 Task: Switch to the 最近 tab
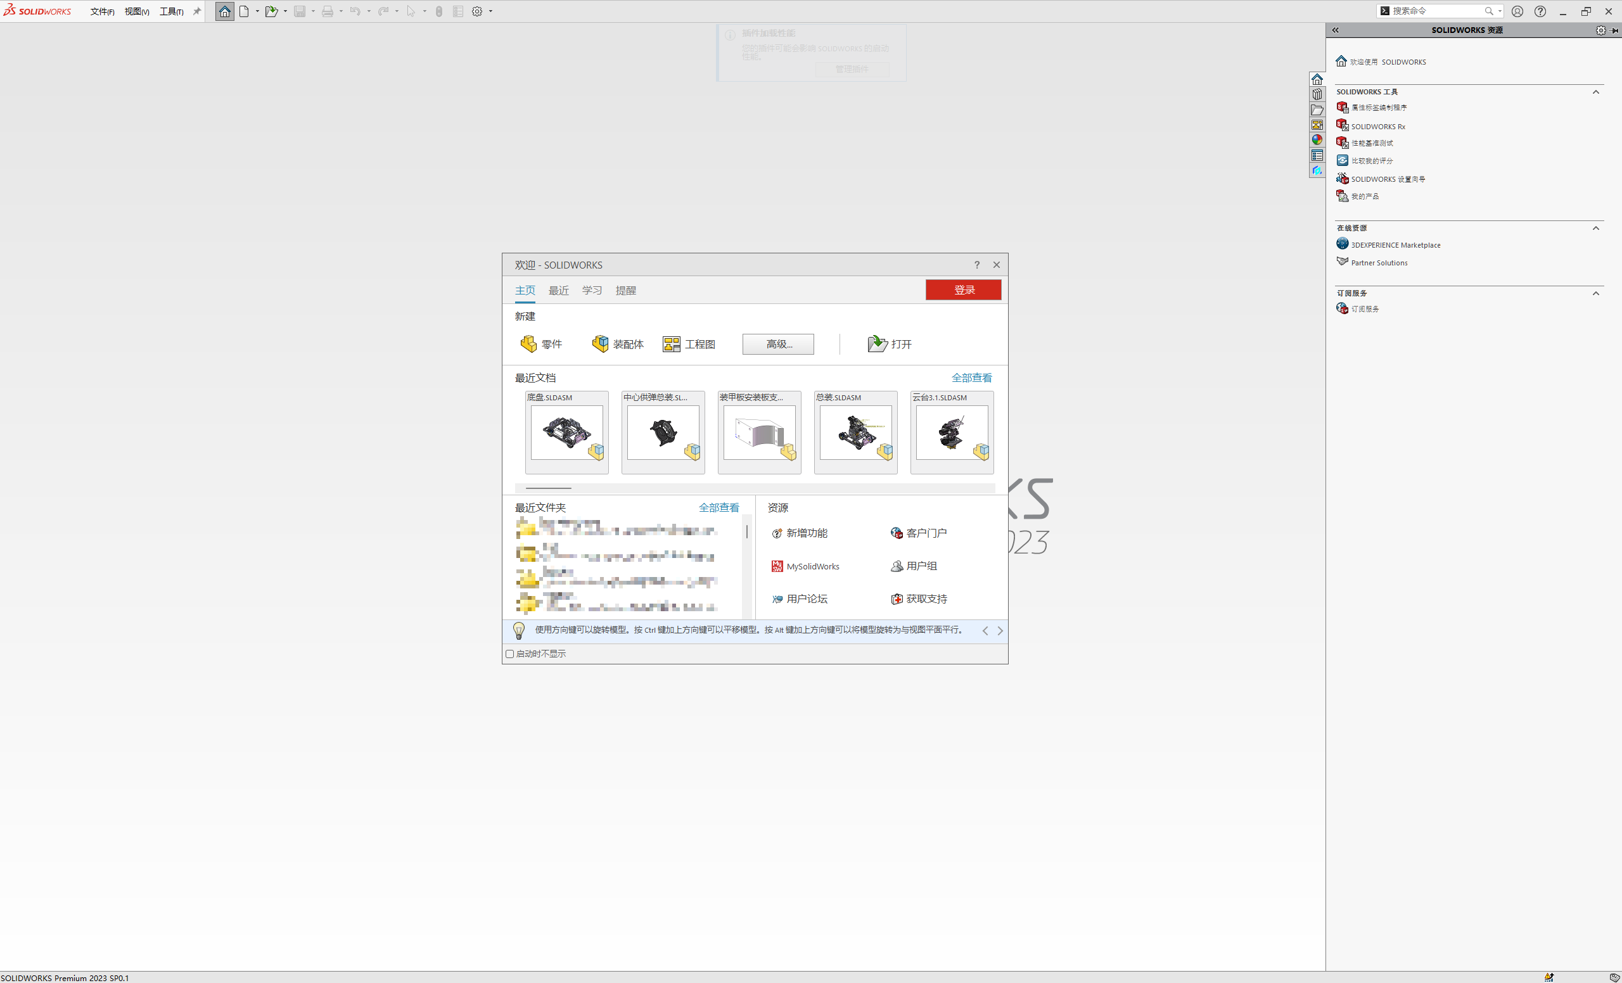pos(559,290)
